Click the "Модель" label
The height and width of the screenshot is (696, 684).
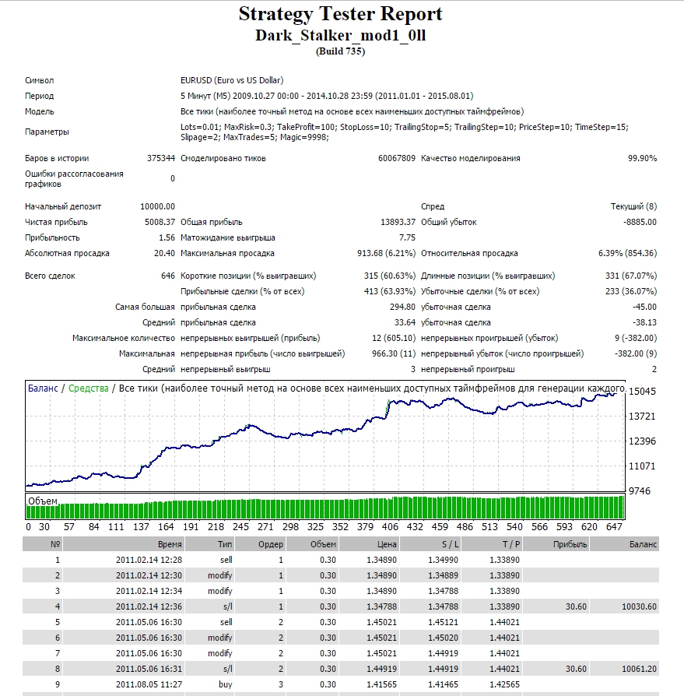click(40, 111)
